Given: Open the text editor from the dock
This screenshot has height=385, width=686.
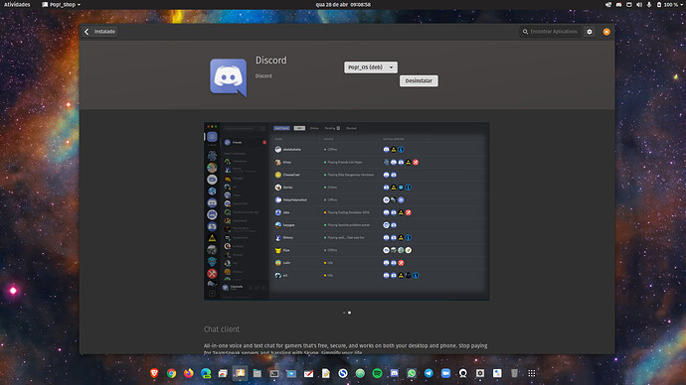Looking at the screenshot, I should tap(326, 373).
